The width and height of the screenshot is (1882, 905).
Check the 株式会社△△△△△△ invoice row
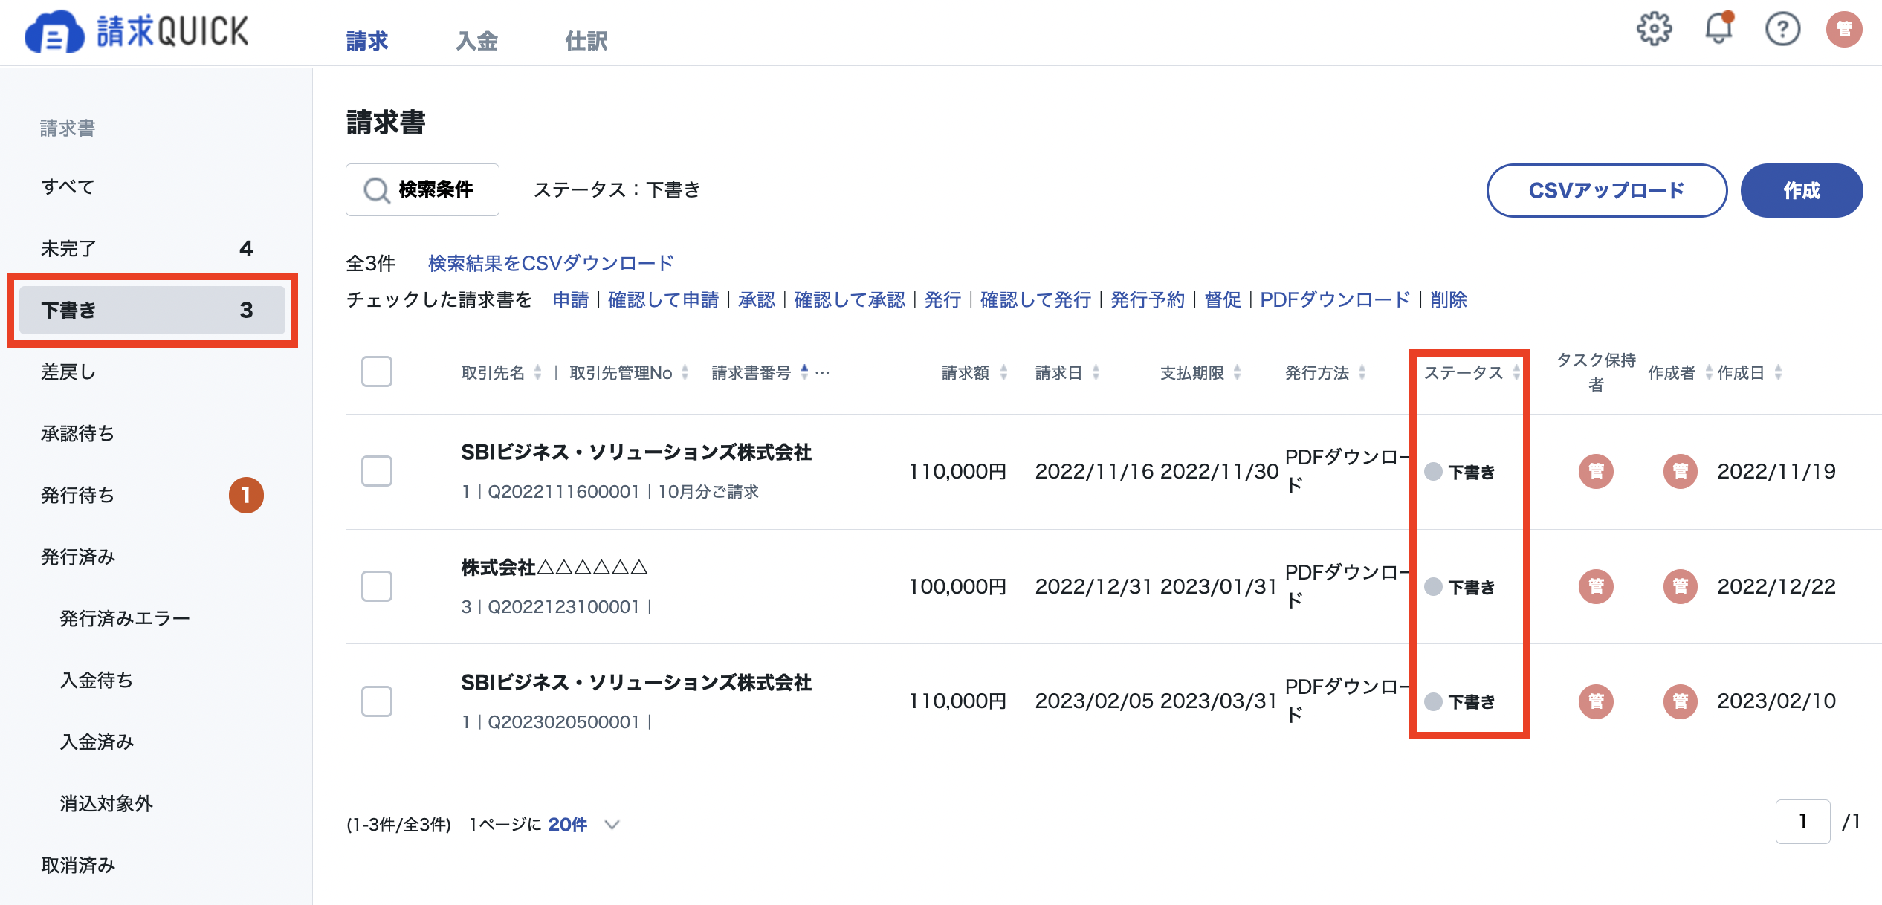pos(377,586)
